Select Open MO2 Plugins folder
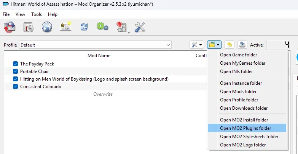Viewport: 298px width, 154px height. pos(245,128)
